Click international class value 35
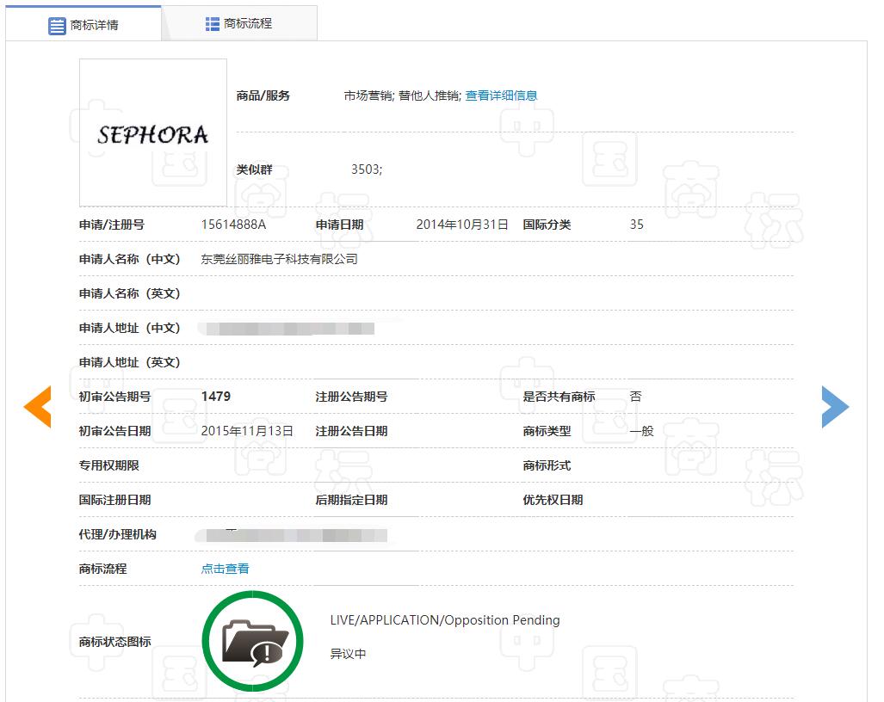This screenshot has height=702, width=884. [x=636, y=225]
